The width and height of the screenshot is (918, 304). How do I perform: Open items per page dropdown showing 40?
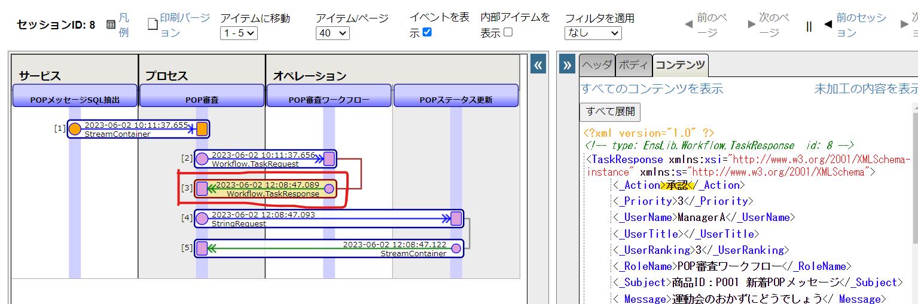pyautogui.click(x=333, y=33)
